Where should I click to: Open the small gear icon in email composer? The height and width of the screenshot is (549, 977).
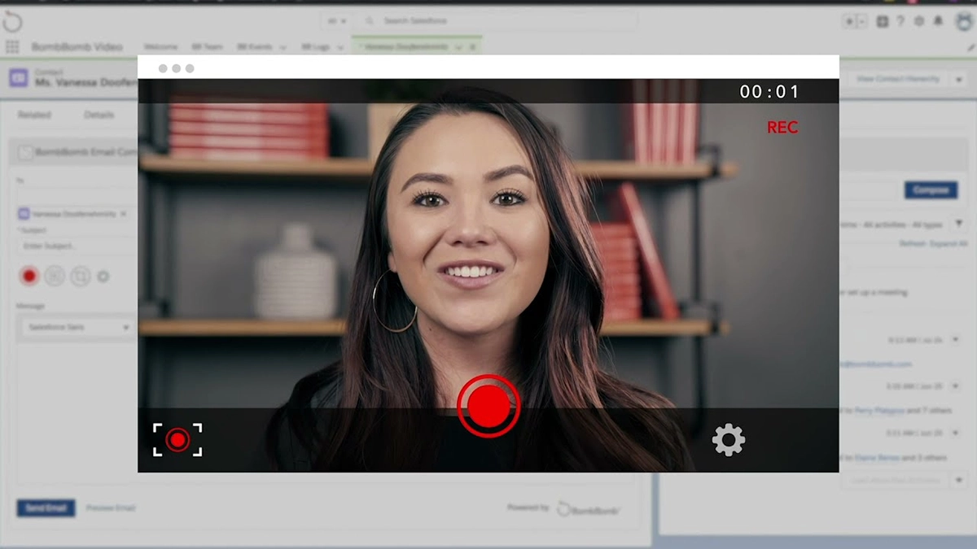click(x=103, y=277)
